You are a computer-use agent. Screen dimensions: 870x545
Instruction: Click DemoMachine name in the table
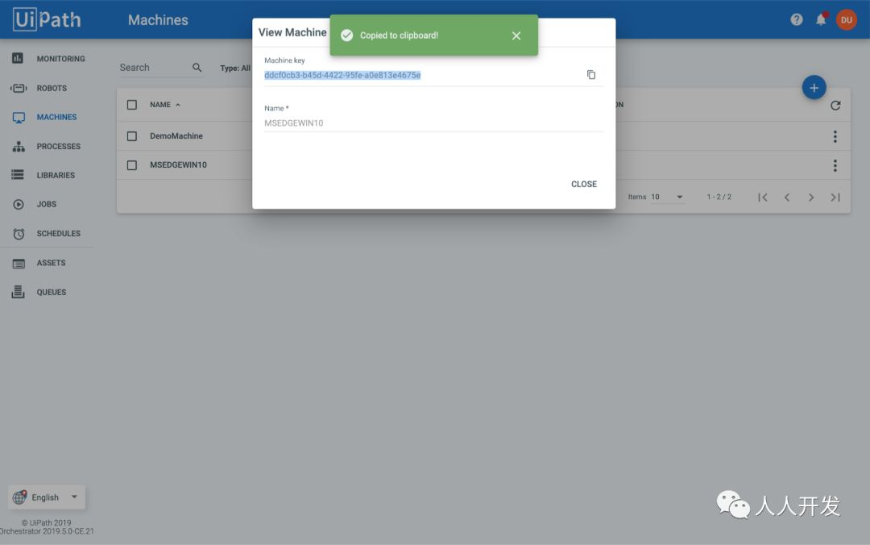click(176, 135)
